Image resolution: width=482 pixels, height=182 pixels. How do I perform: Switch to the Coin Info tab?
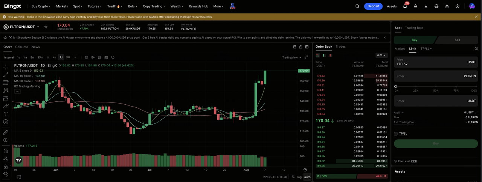click(x=21, y=47)
